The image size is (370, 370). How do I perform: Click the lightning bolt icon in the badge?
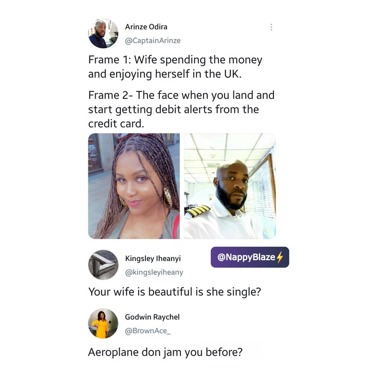280,257
